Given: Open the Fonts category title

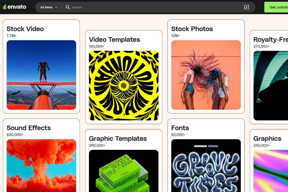Looking at the screenshot, I should click(x=180, y=128).
